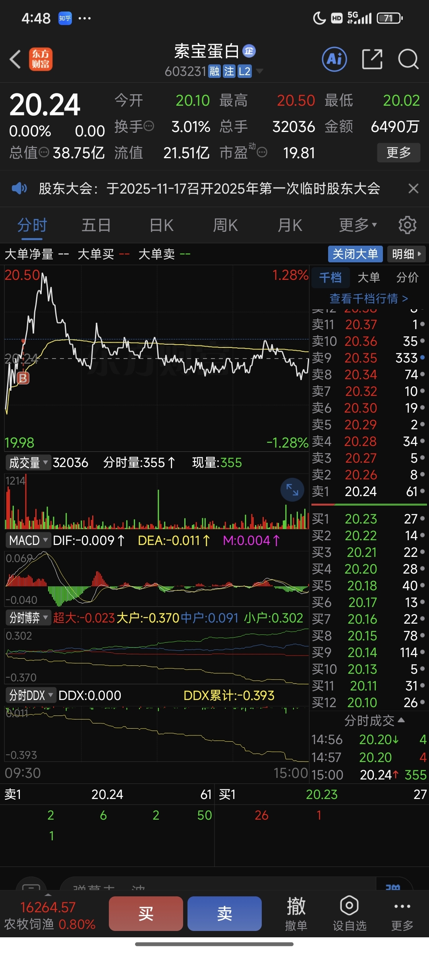Image resolution: width=429 pixels, height=954 pixels.
Task: Expand the 明细 detail button
Action: point(406,254)
